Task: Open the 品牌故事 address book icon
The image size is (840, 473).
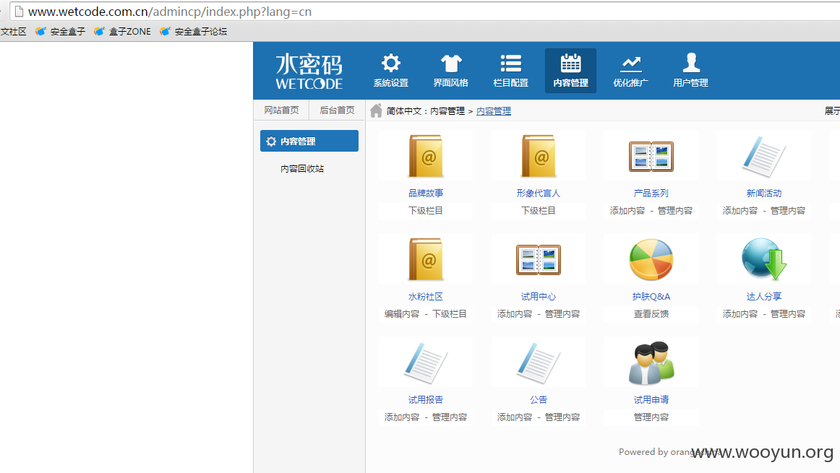Action: 426,156
